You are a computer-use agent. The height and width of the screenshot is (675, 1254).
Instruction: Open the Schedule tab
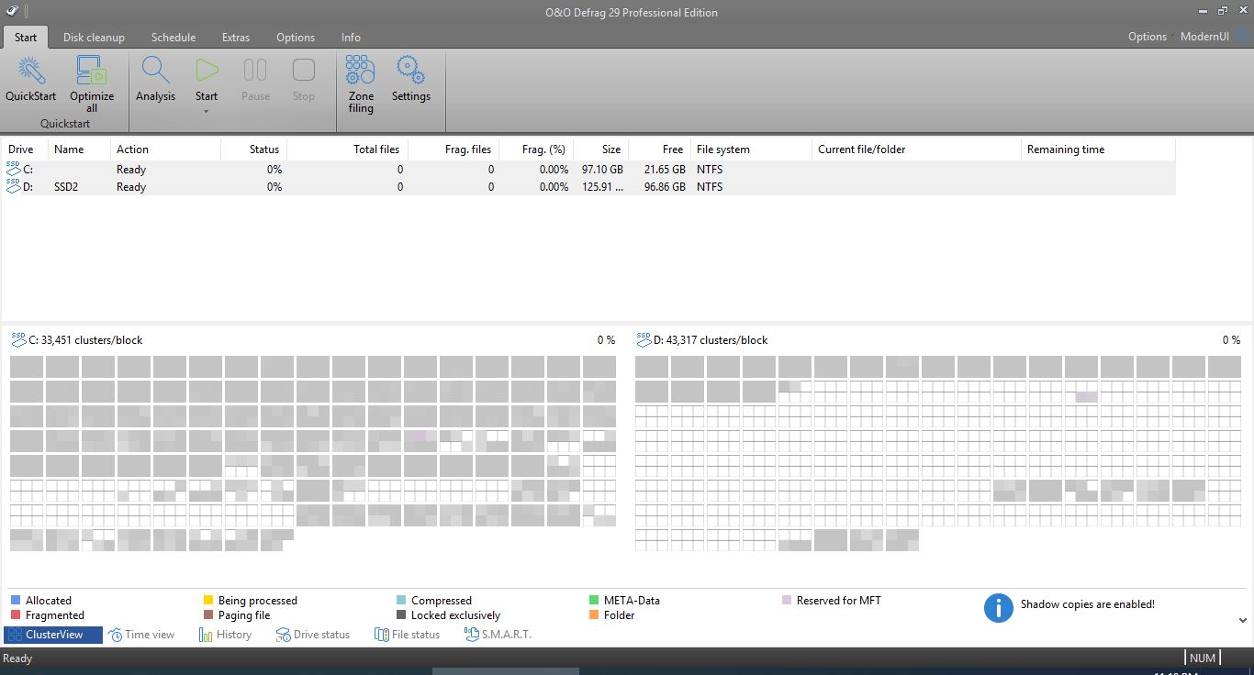(174, 38)
